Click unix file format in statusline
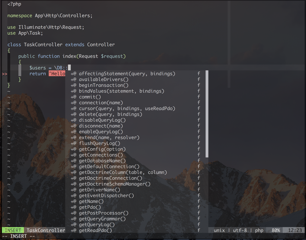The height and width of the screenshot is (240, 306). [219, 231]
